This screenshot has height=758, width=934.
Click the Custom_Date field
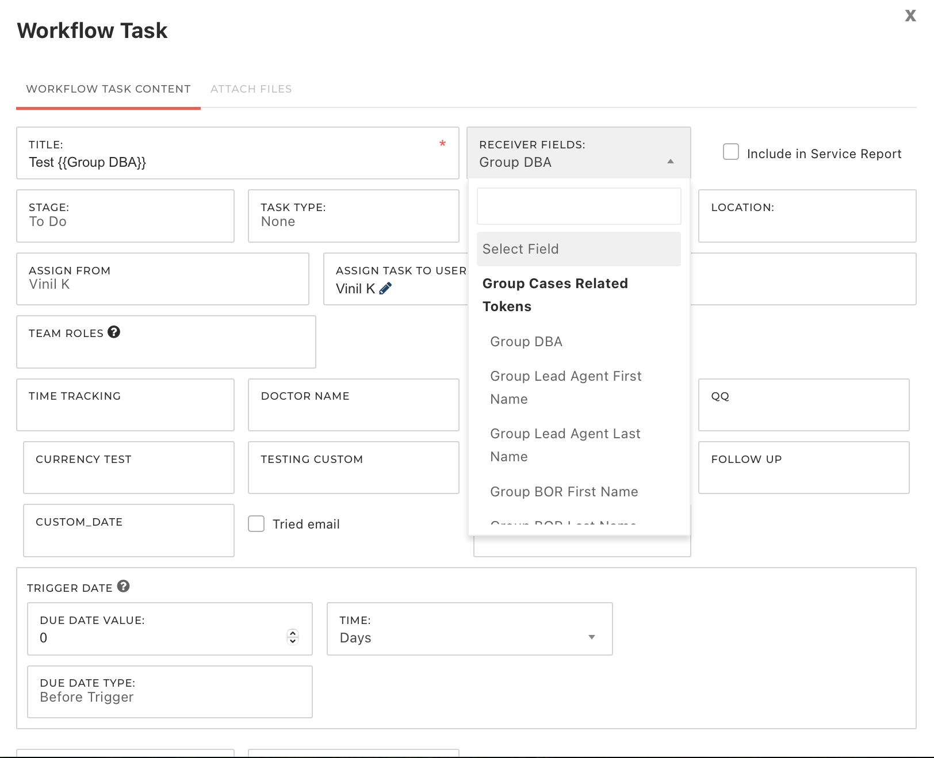(x=129, y=530)
